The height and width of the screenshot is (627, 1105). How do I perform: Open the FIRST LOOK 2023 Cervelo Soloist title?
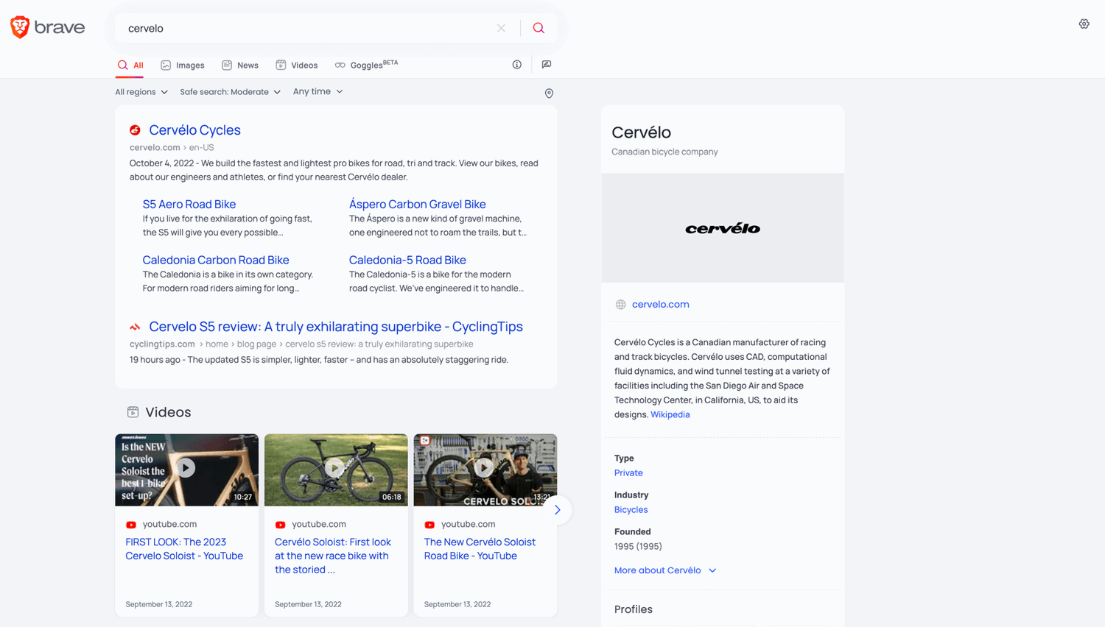[x=184, y=549]
